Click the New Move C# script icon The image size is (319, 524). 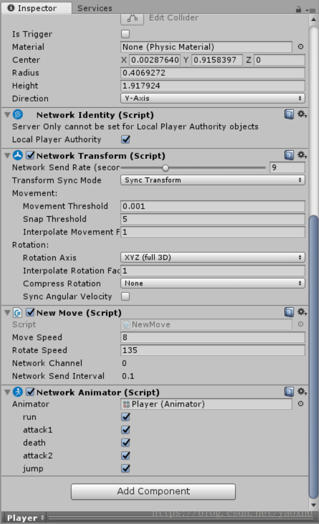pyautogui.click(x=18, y=313)
